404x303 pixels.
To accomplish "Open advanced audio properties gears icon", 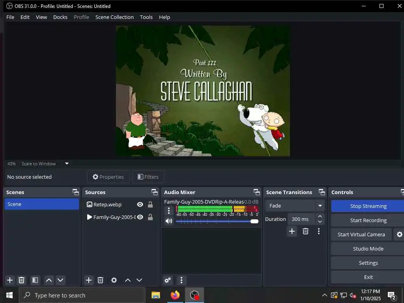I will tap(168, 280).
